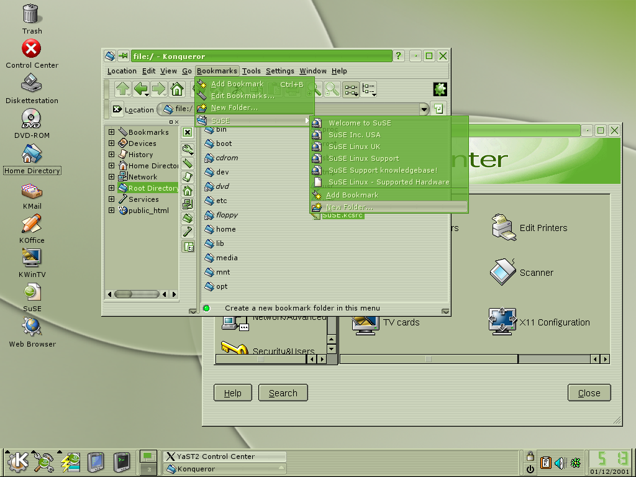Open KMail from the desktop
Viewport: 636px width, 477px height.
pos(32,196)
